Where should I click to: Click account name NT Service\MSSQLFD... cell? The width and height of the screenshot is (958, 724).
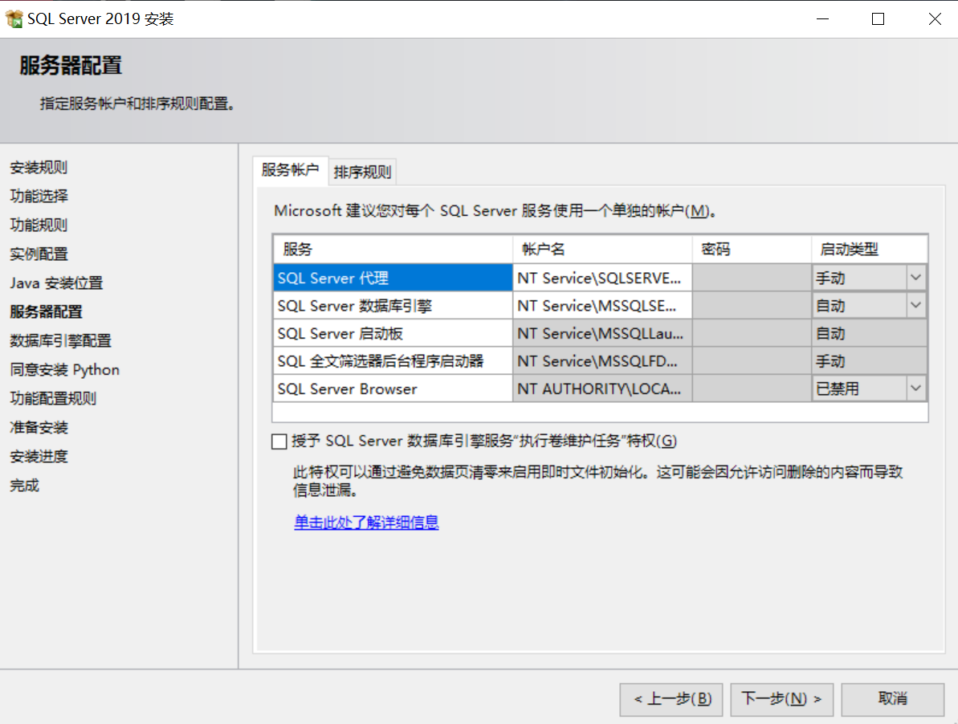602,360
